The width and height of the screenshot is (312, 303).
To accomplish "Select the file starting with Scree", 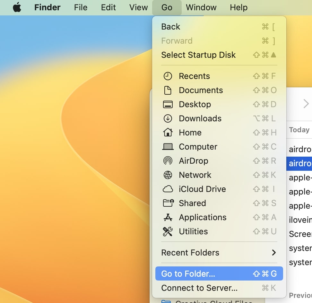I will pyautogui.click(x=299, y=234).
